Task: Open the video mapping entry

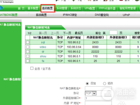Action: coord(43,47)
